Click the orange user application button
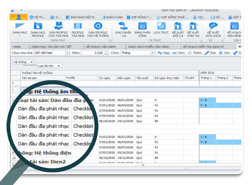This screenshot has height=185, width=252. tap(19, 17)
